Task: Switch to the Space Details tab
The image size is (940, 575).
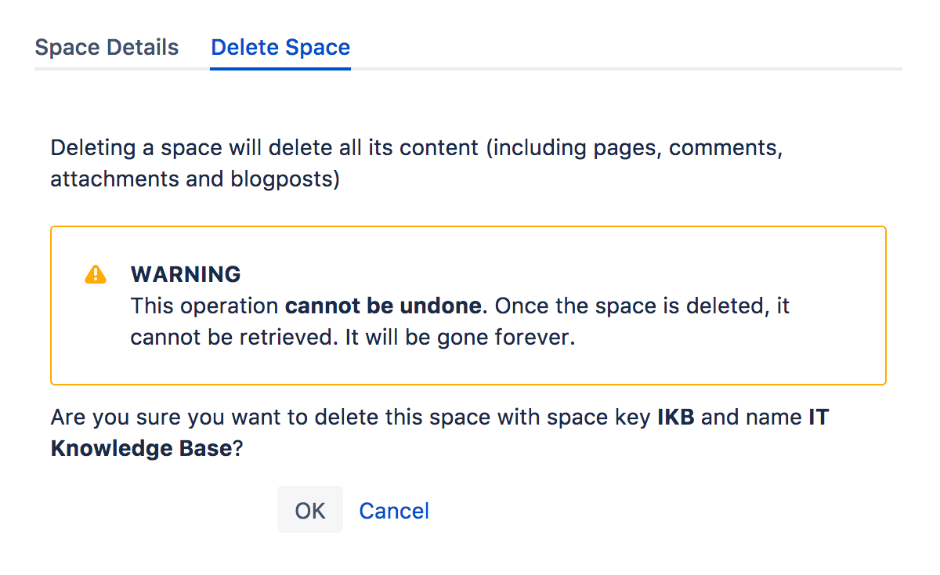Action: 107,48
